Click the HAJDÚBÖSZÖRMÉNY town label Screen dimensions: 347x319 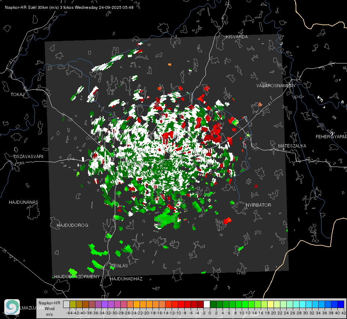tap(77, 277)
